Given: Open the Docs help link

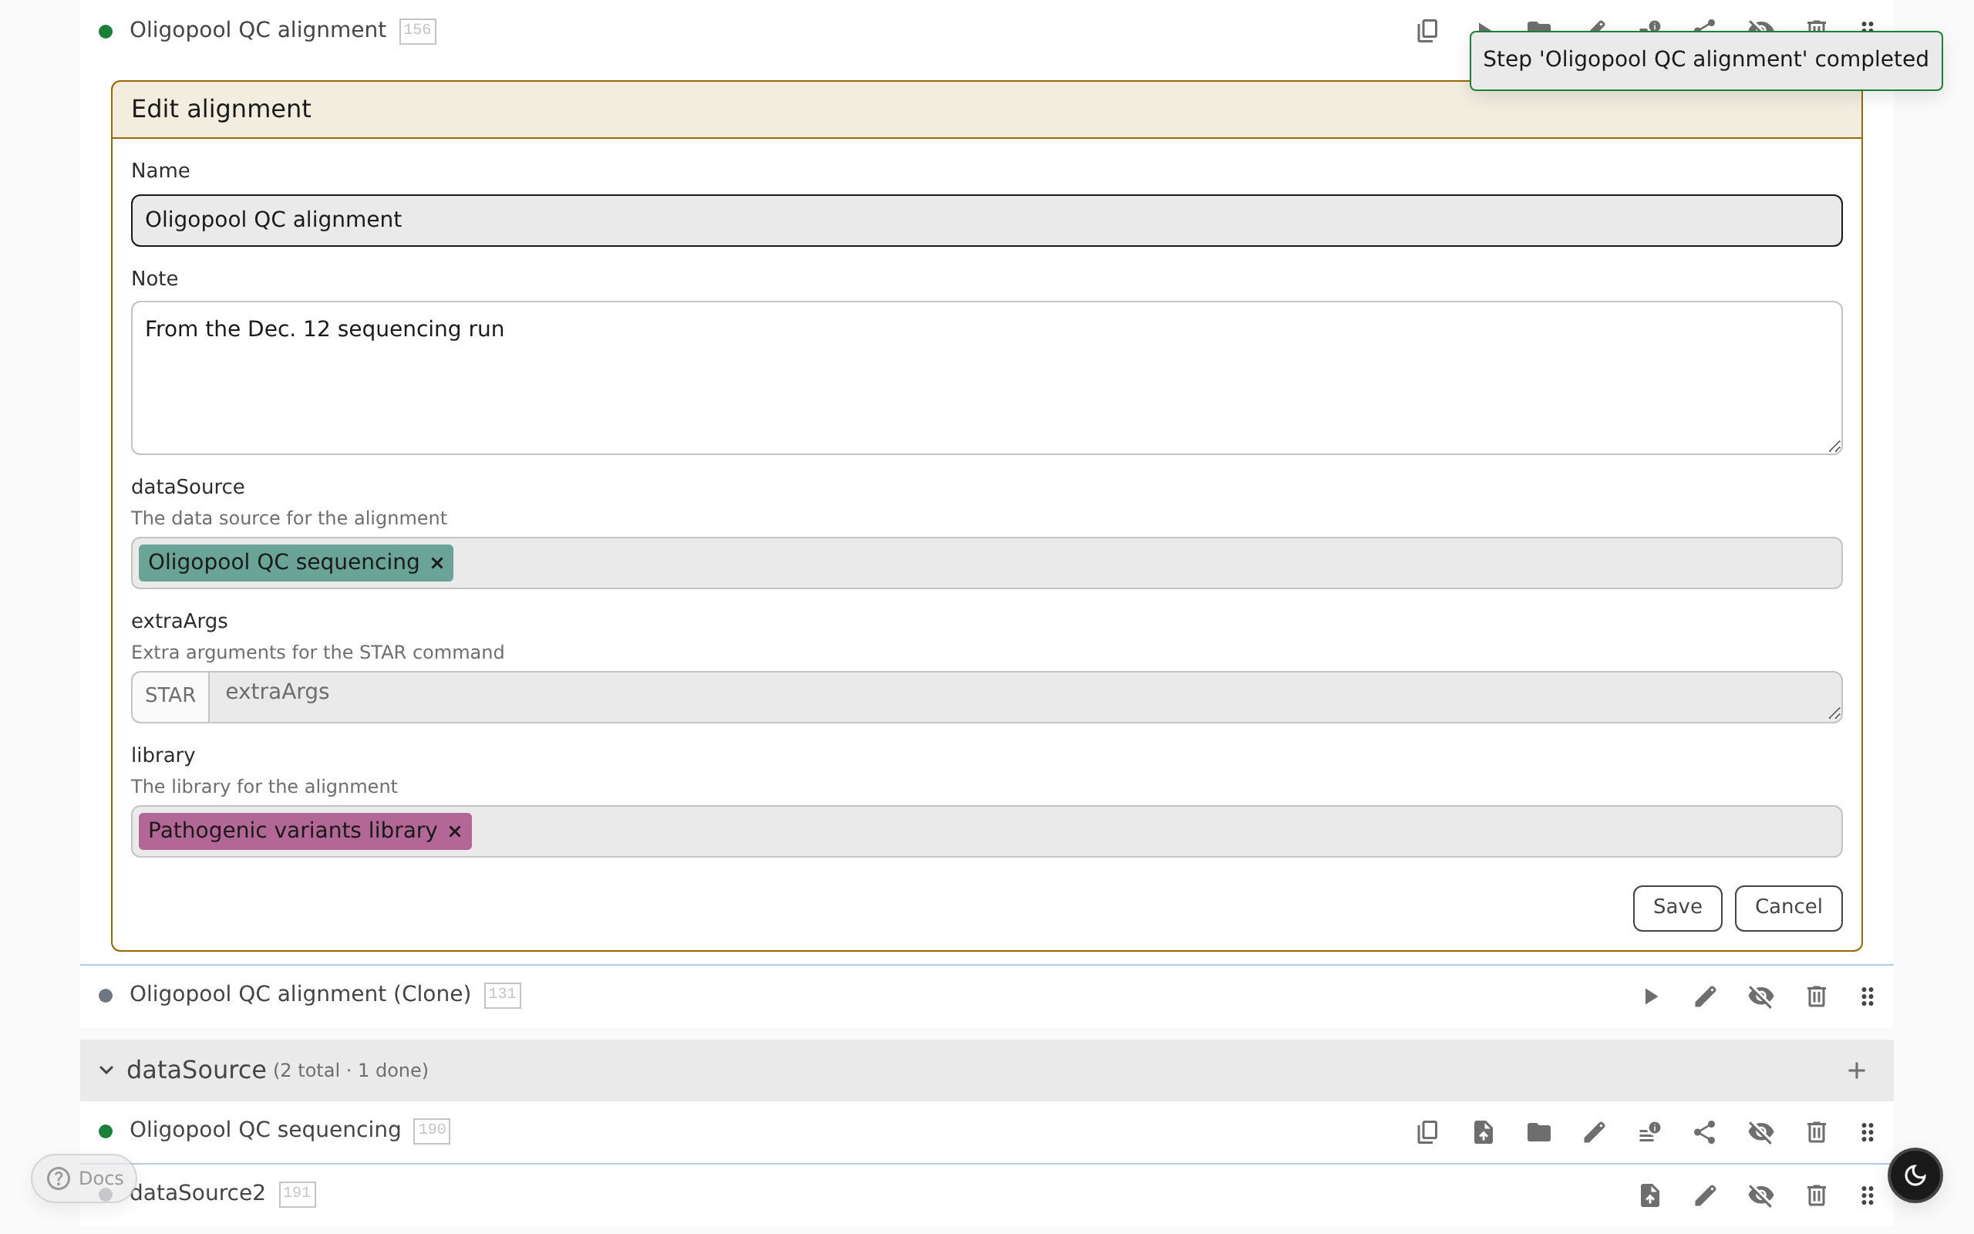Looking at the screenshot, I should tap(84, 1178).
